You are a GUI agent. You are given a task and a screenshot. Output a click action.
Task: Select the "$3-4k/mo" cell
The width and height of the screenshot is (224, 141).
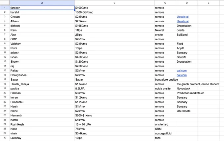(x=114, y=133)
